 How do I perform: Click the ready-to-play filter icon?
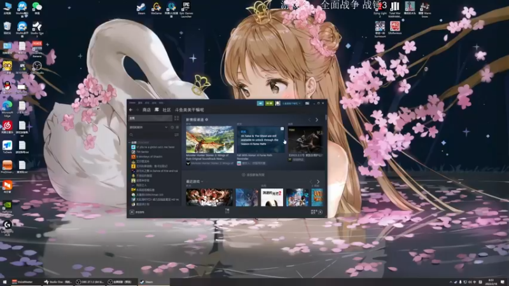(x=178, y=128)
